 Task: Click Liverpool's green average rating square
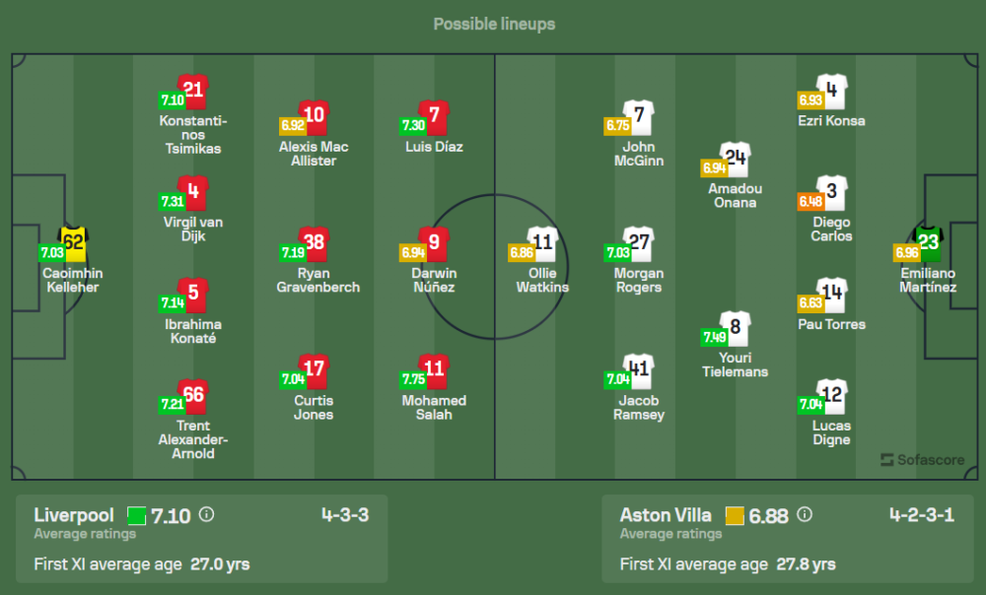[x=136, y=515]
